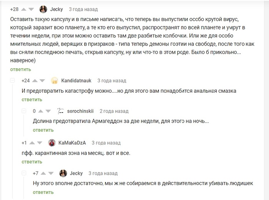This screenshot has width=269, height=200.
Task: Upvote Jecky's reply with +7 rating
Action: (44, 174)
